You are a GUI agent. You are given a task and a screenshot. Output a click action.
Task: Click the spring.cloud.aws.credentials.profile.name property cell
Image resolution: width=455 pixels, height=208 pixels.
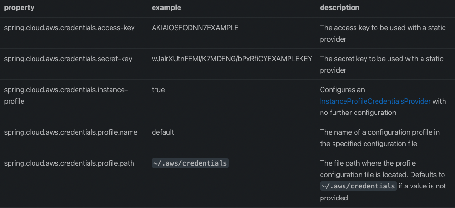pos(71,132)
